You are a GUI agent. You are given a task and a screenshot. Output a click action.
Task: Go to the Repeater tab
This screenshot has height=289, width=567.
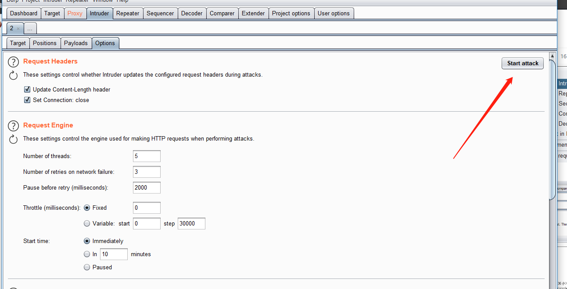click(x=128, y=13)
